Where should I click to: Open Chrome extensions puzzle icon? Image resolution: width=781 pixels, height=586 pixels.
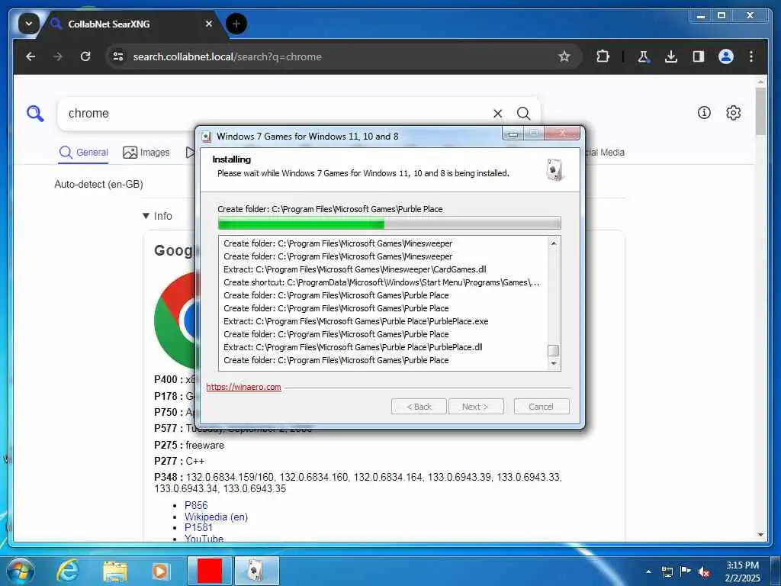pyautogui.click(x=603, y=56)
